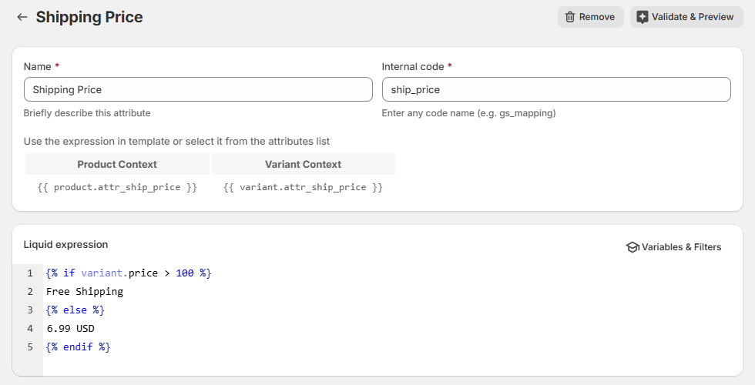Image resolution: width=755 pixels, height=385 pixels.
Task: Select the Product Context column header
Action: click(x=117, y=164)
